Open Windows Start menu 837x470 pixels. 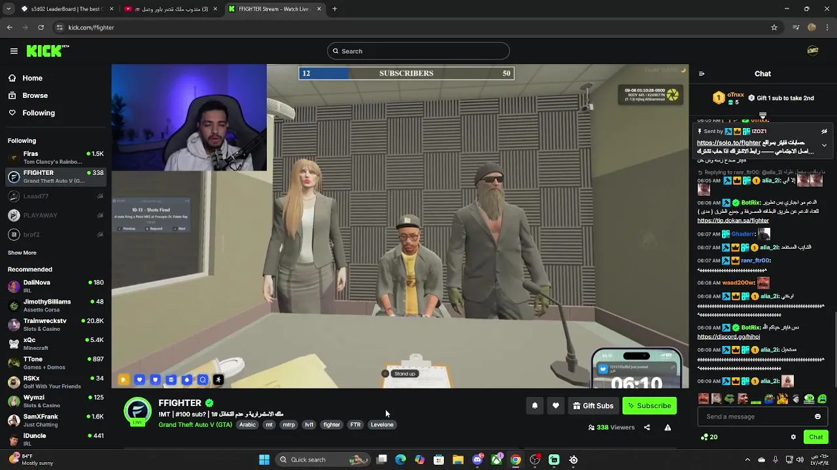264,460
